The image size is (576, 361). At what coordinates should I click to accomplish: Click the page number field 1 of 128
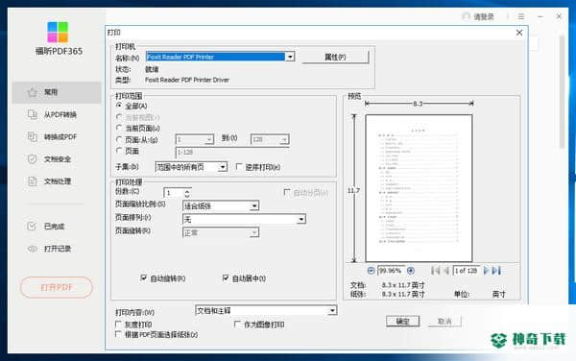467,271
